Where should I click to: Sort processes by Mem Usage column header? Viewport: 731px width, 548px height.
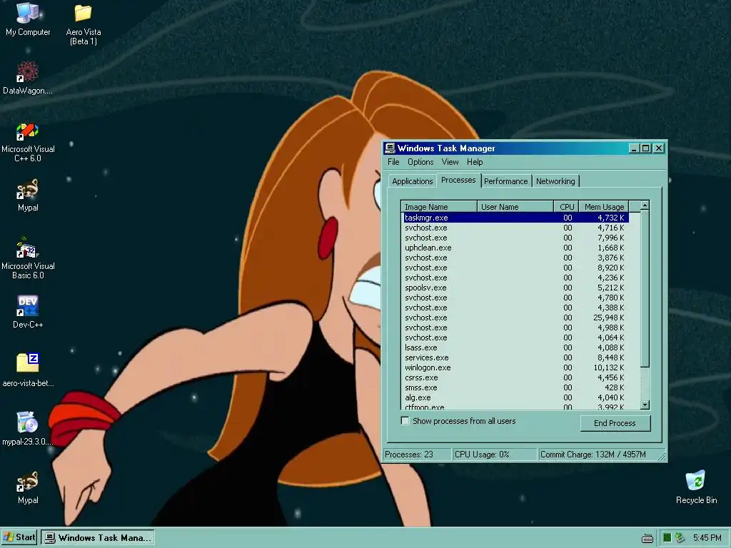tap(604, 207)
